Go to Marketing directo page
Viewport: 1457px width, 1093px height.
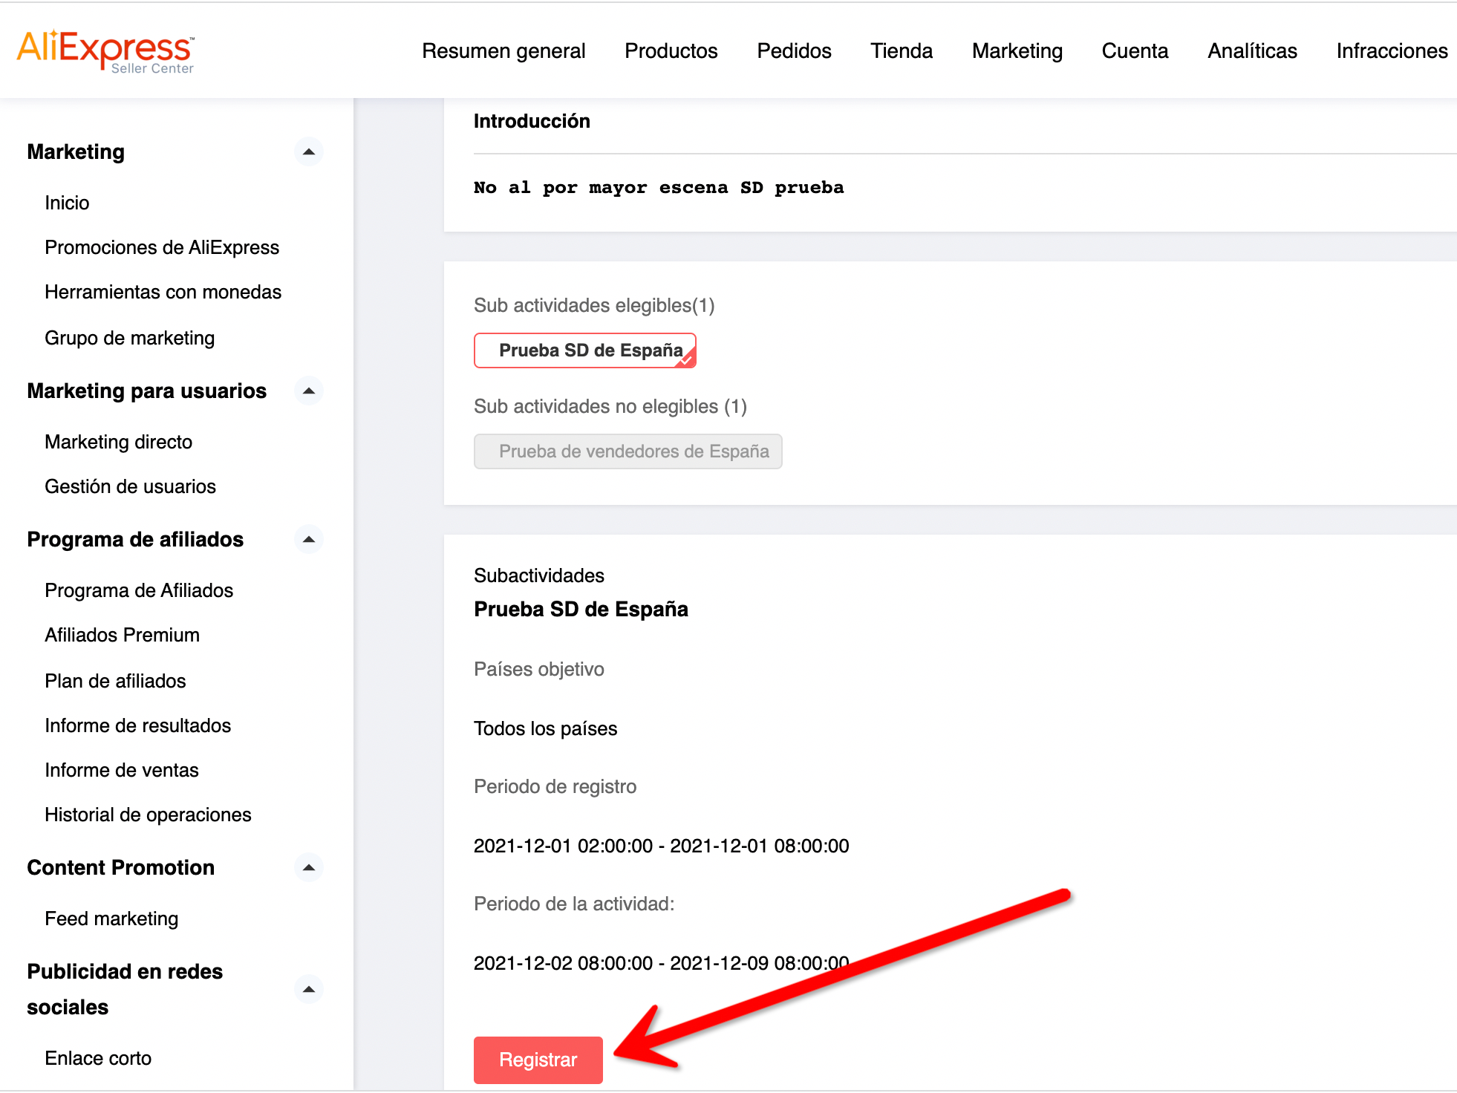(118, 442)
